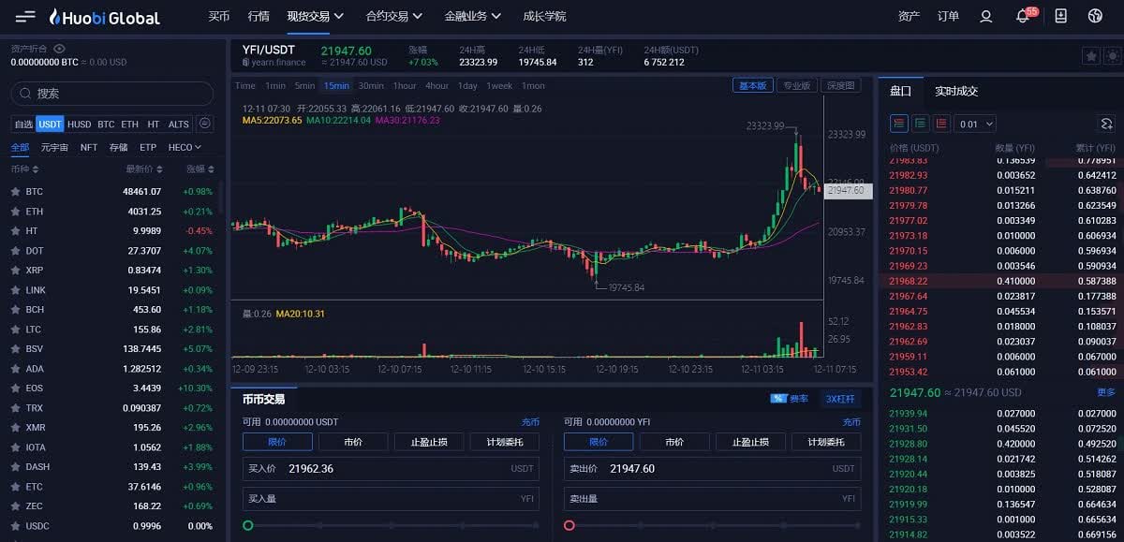
Task: Open the 0.01 depth precision dropdown
Action: [975, 124]
